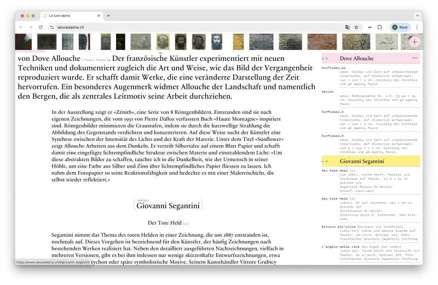The height and width of the screenshot is (285, 438).
Task: Click the lalucealpina.ch address field
Action: pos(195,27)
